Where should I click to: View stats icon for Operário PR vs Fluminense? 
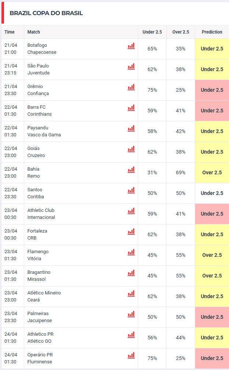[131, 356]
